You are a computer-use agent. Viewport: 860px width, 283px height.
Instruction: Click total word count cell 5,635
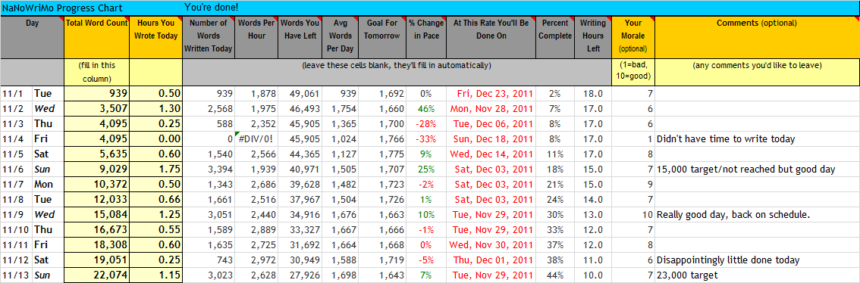coord(96,154)
